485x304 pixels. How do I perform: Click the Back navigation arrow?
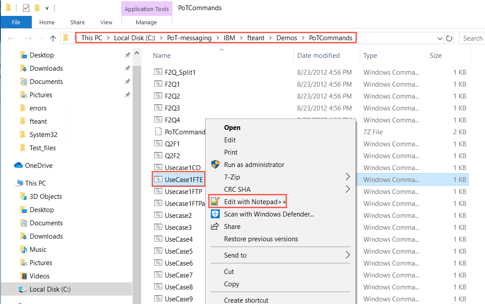(x=11, y=38)
